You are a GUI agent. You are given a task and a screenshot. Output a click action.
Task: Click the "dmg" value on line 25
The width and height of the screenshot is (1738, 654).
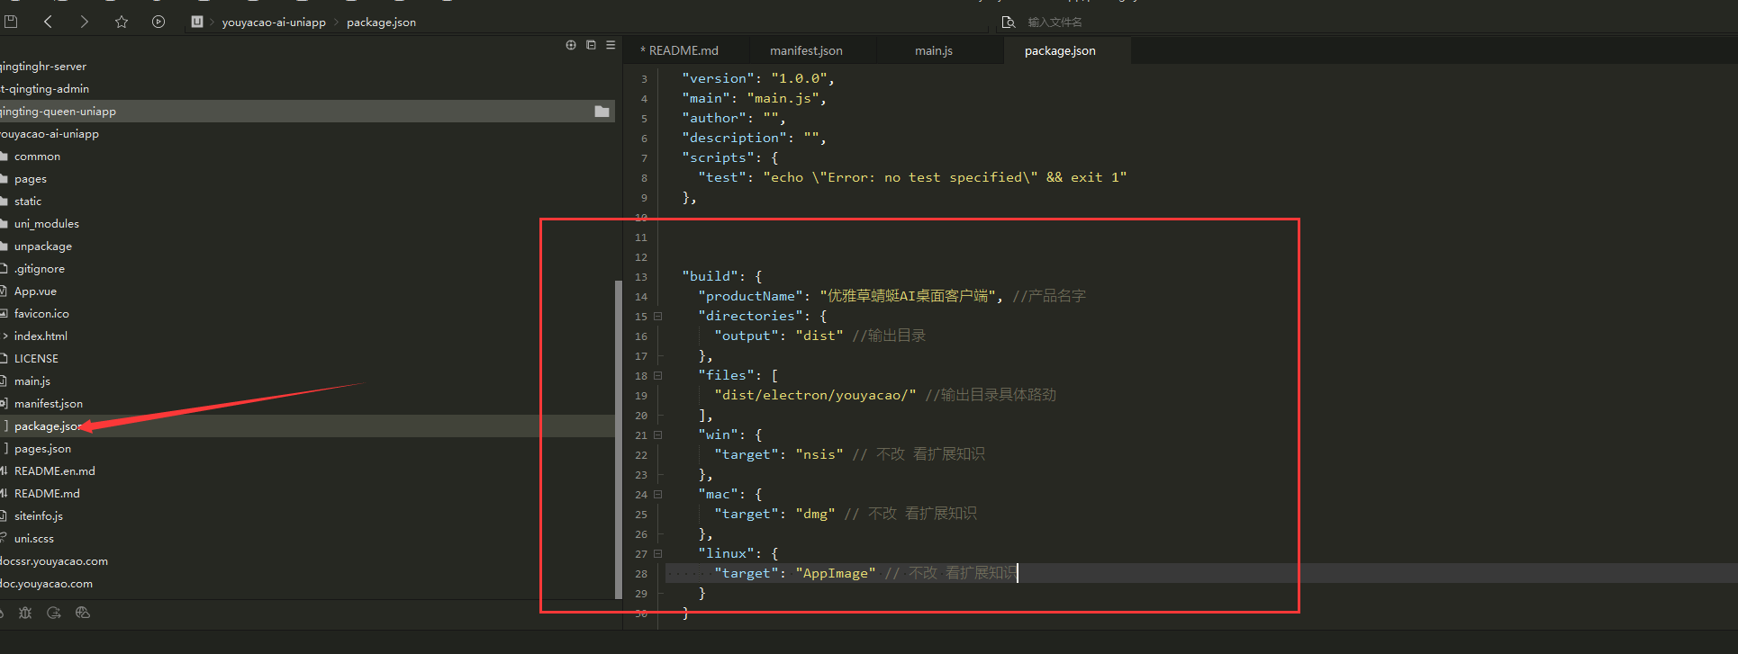[x=816, y=514]
